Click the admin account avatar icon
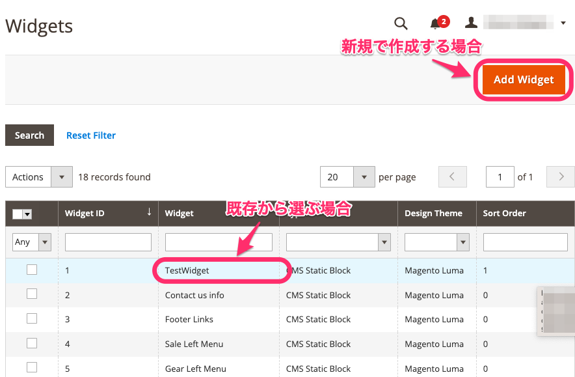Screen dimensions: 575x377 [470, 23]
